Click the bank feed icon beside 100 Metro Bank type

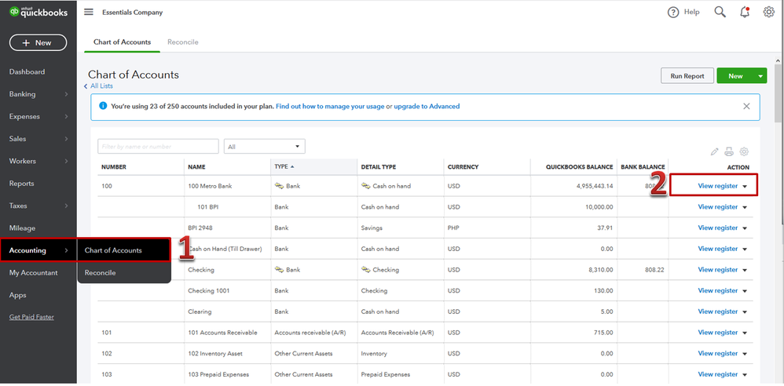(x=279, y=186)
